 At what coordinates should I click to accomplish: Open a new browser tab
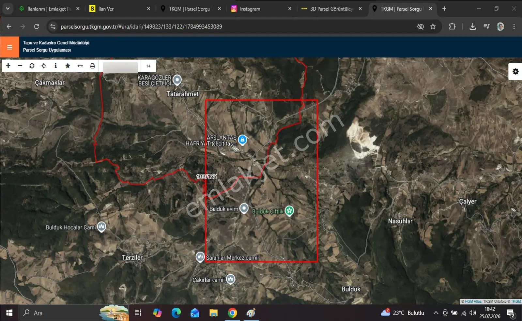(444, 9)
